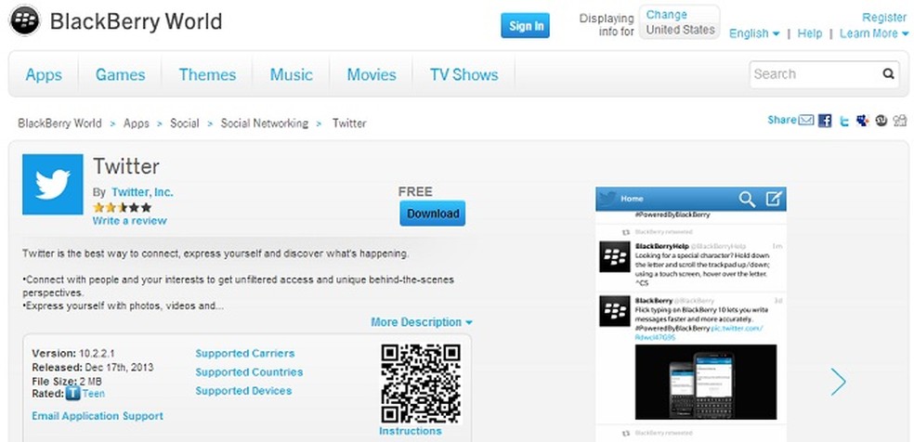Click the blue Download button

433,214
